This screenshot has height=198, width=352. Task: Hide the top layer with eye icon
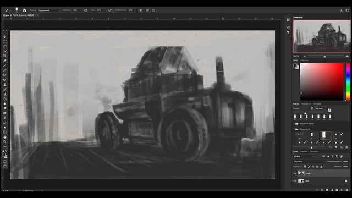pos(295,173)
